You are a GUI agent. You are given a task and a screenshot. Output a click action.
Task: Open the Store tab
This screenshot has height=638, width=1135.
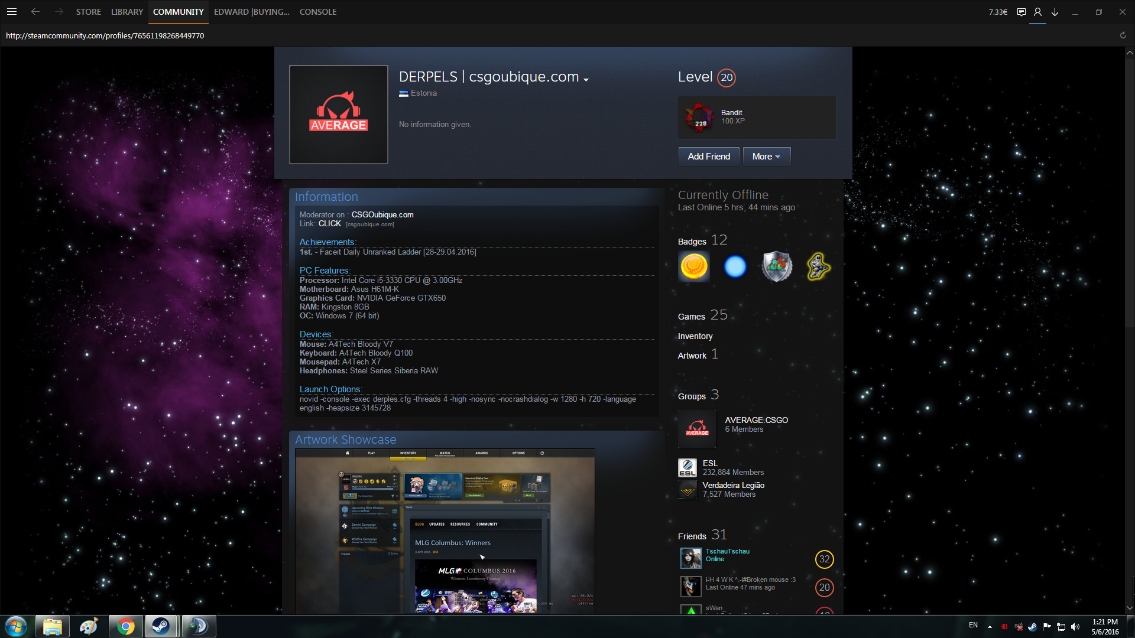click(x=88, y=12)
